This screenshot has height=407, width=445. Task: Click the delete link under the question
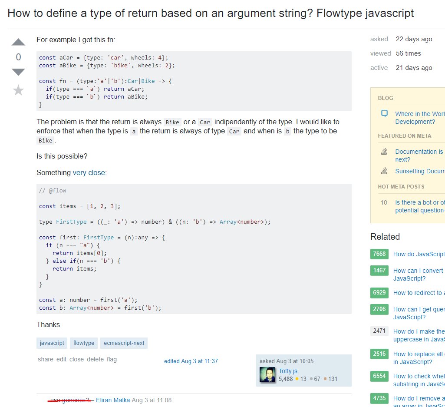tap(96, 359)
